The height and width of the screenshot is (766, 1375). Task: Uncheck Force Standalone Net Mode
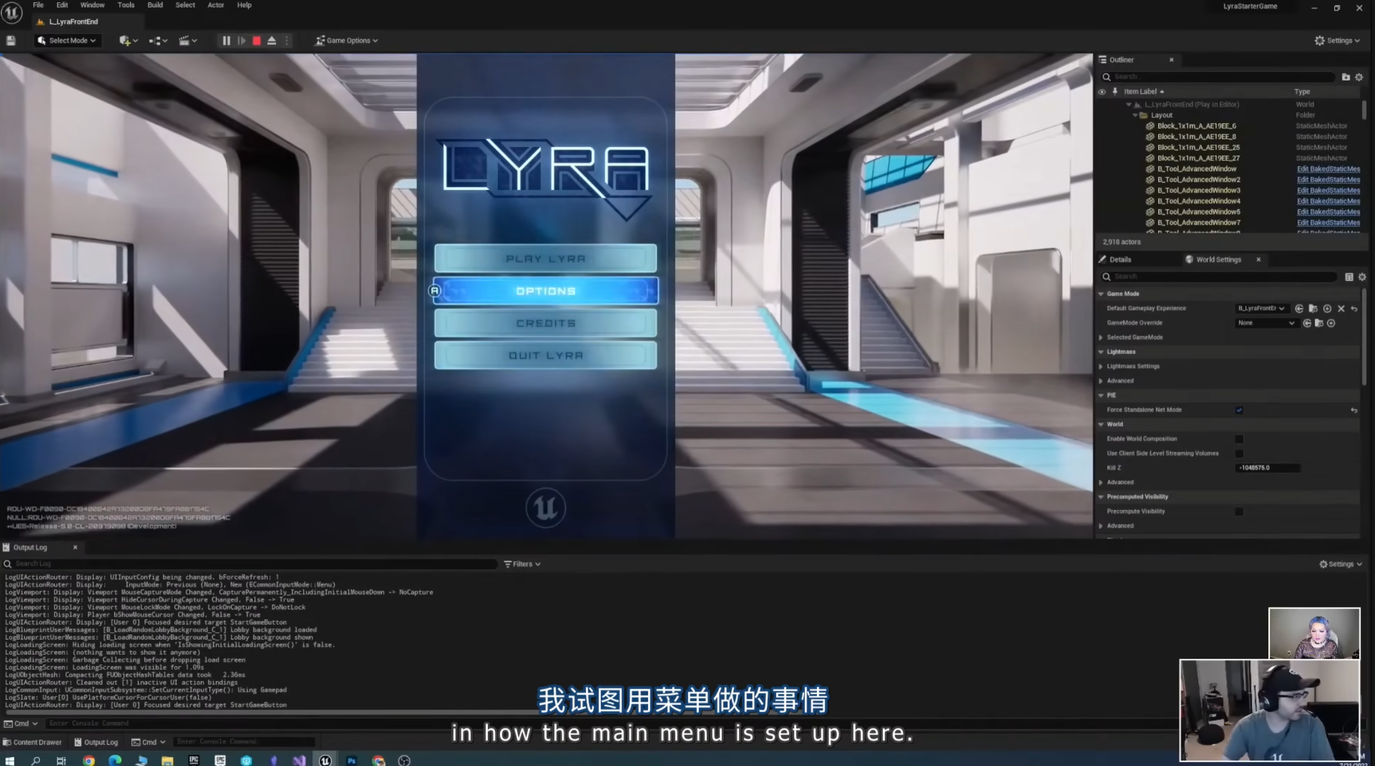[x=1239, y=410]
